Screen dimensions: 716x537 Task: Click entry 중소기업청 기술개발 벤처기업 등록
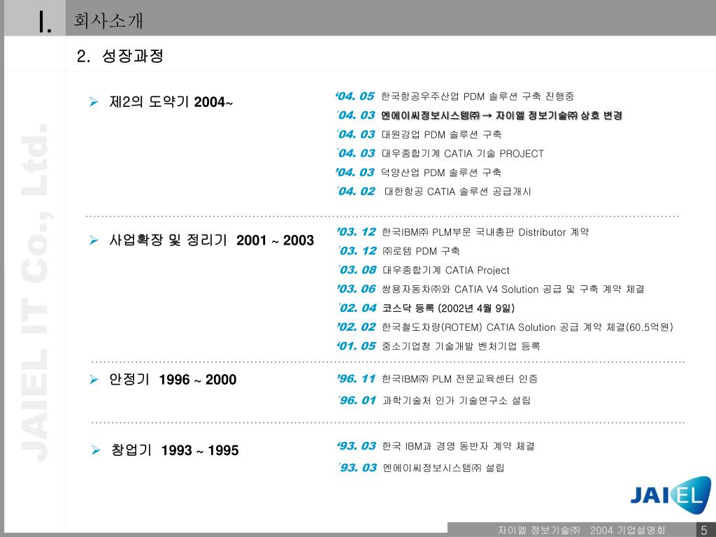tap(461, 346)
